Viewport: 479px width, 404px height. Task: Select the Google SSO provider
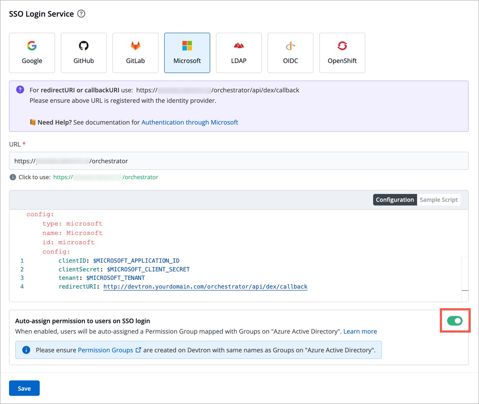[32, 53]
